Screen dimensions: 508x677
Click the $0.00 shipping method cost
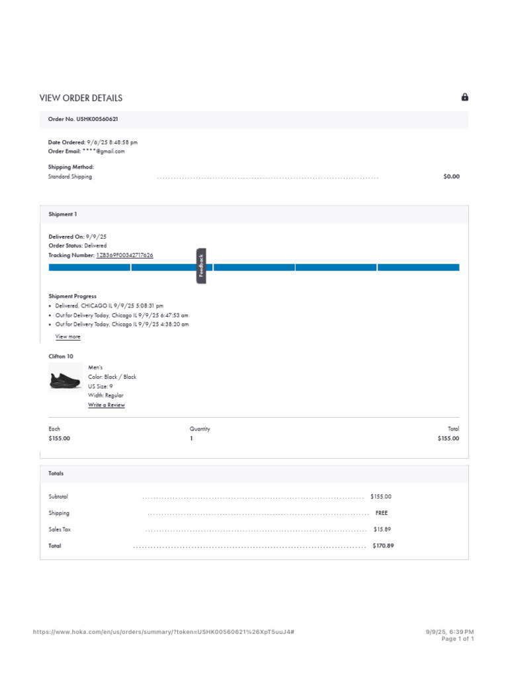[451, 176]
